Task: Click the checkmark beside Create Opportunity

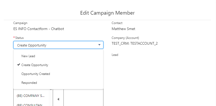Action: click(19, 65)
